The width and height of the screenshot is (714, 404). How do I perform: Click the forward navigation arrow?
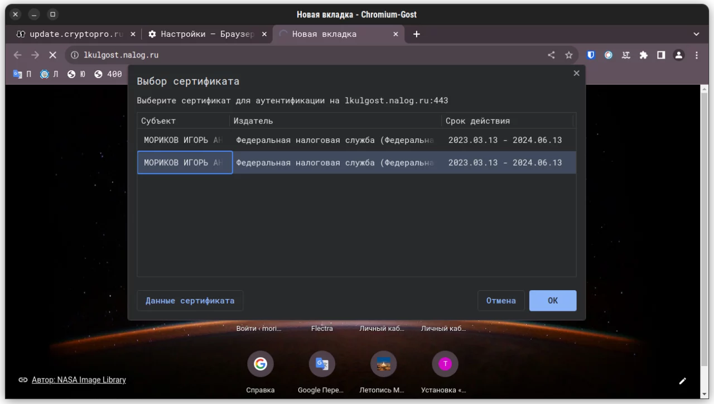35,55
